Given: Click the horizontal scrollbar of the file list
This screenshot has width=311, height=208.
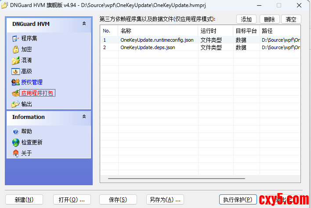Looking at the screenshot, I should (177, 179).
